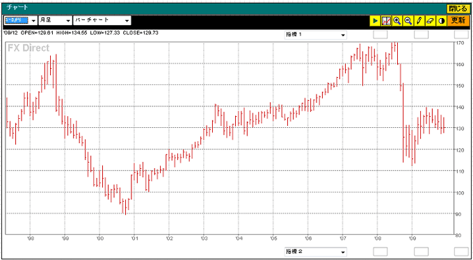Click the 150 price axis label
Image resolution: width=473 pixels, height=260 pixels.
coord(460,86)
